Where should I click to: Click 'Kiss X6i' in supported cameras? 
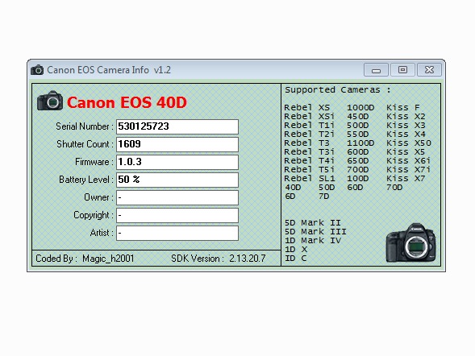click(x=409, y=160)
